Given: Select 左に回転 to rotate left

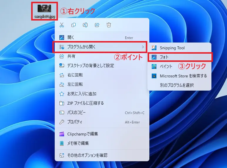Looking at the screenshot, I should click(x=75, y=84).
